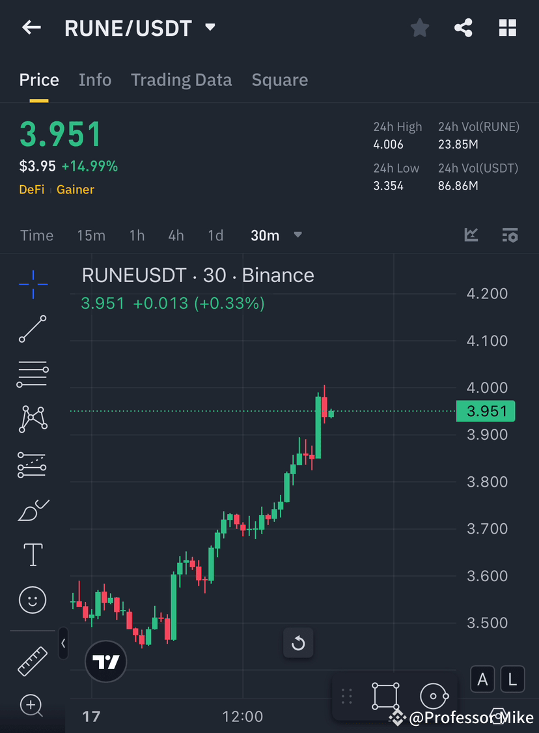Select the crosshair tool

click(x=33, y=283)
